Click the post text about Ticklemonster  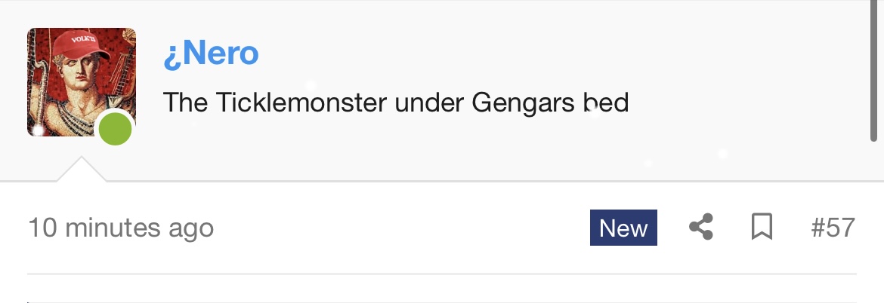click(396, 102)
